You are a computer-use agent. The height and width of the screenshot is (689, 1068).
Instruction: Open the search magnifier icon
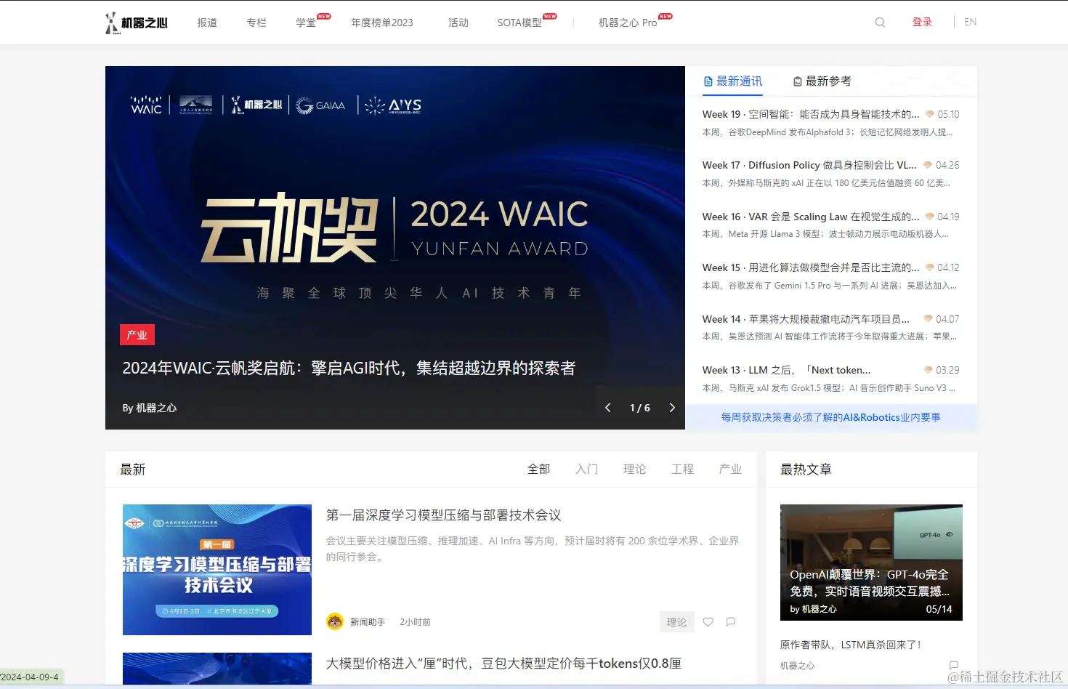[x=880, y=23]
